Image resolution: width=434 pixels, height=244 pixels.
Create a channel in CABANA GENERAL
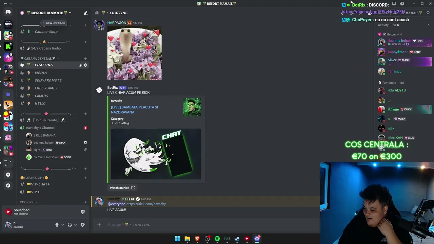(85, 59)
